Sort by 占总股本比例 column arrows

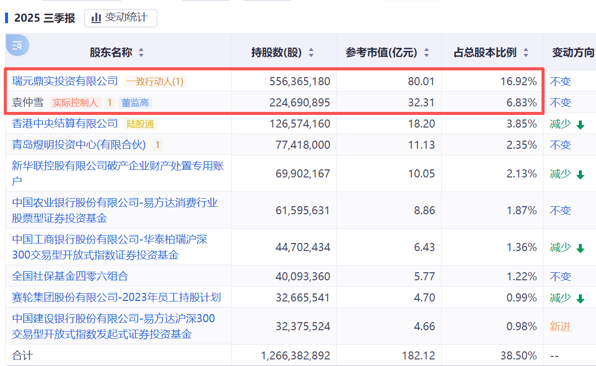tap(526, 52)
